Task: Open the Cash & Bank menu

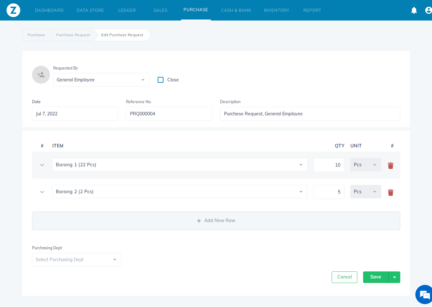Action: click(x=236, y=10)
